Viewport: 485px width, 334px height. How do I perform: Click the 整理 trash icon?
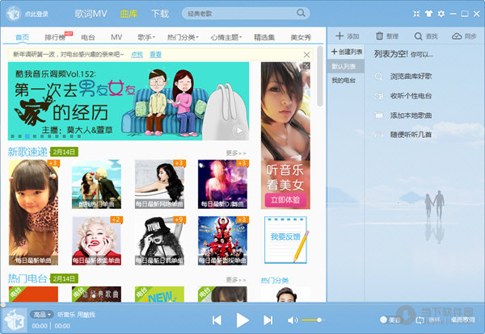379,36
